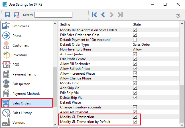The height and width of the screenshot is (128, 185).
Task: Open Non-Inventory Items value Allow
Action: point(137,49)
